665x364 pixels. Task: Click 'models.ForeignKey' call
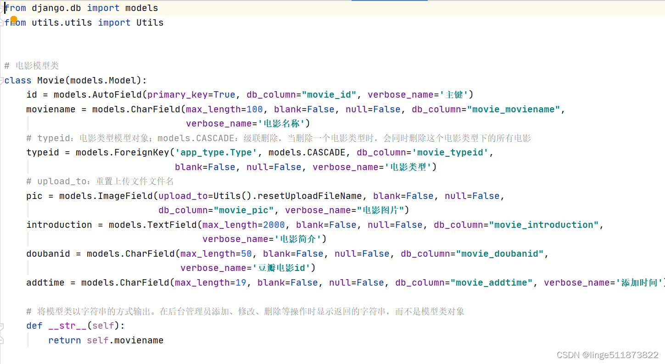(123, 152)
